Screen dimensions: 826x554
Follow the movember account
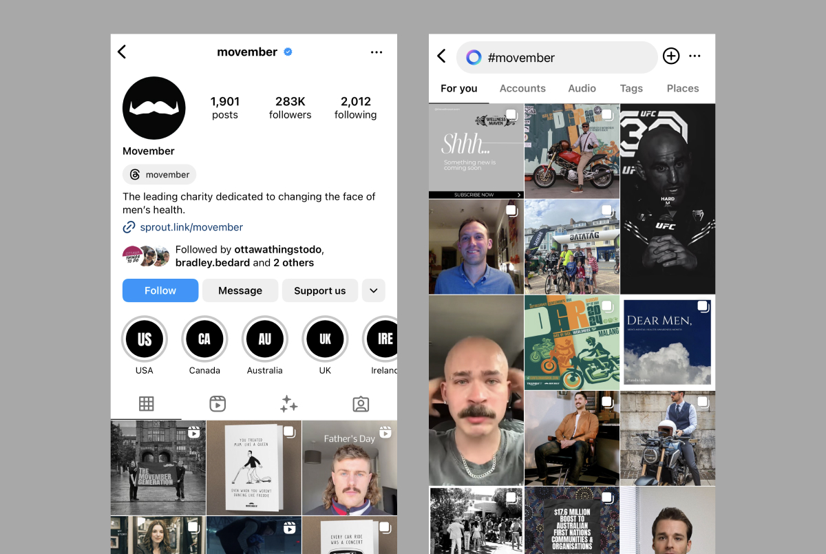(160, 290)
